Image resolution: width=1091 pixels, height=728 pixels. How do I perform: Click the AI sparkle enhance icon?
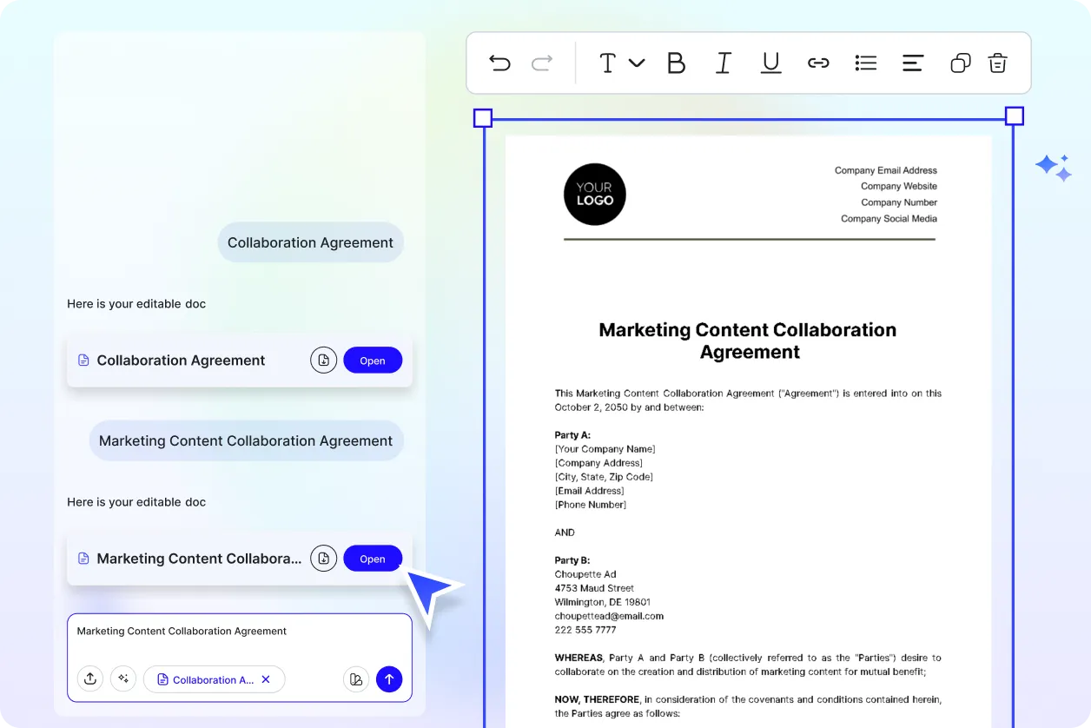pos(123,679)
